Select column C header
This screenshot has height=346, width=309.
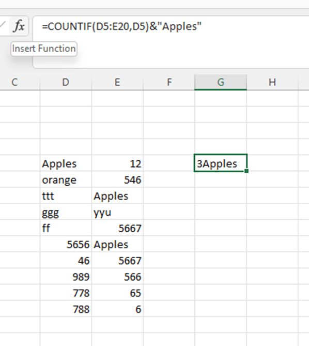point(14,82)
